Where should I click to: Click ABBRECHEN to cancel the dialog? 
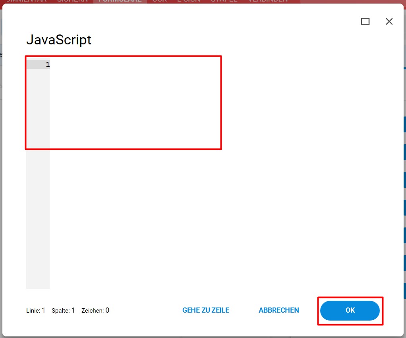[x=278, y=310]
